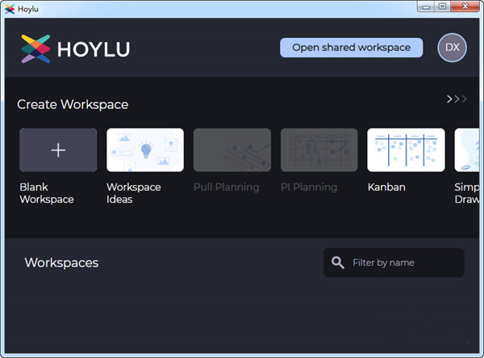Open the DX user avatar menu

point(452,48)
